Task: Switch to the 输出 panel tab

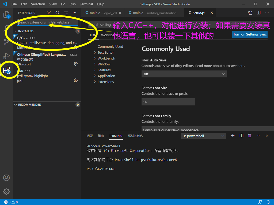Action: tap(101, 136)
